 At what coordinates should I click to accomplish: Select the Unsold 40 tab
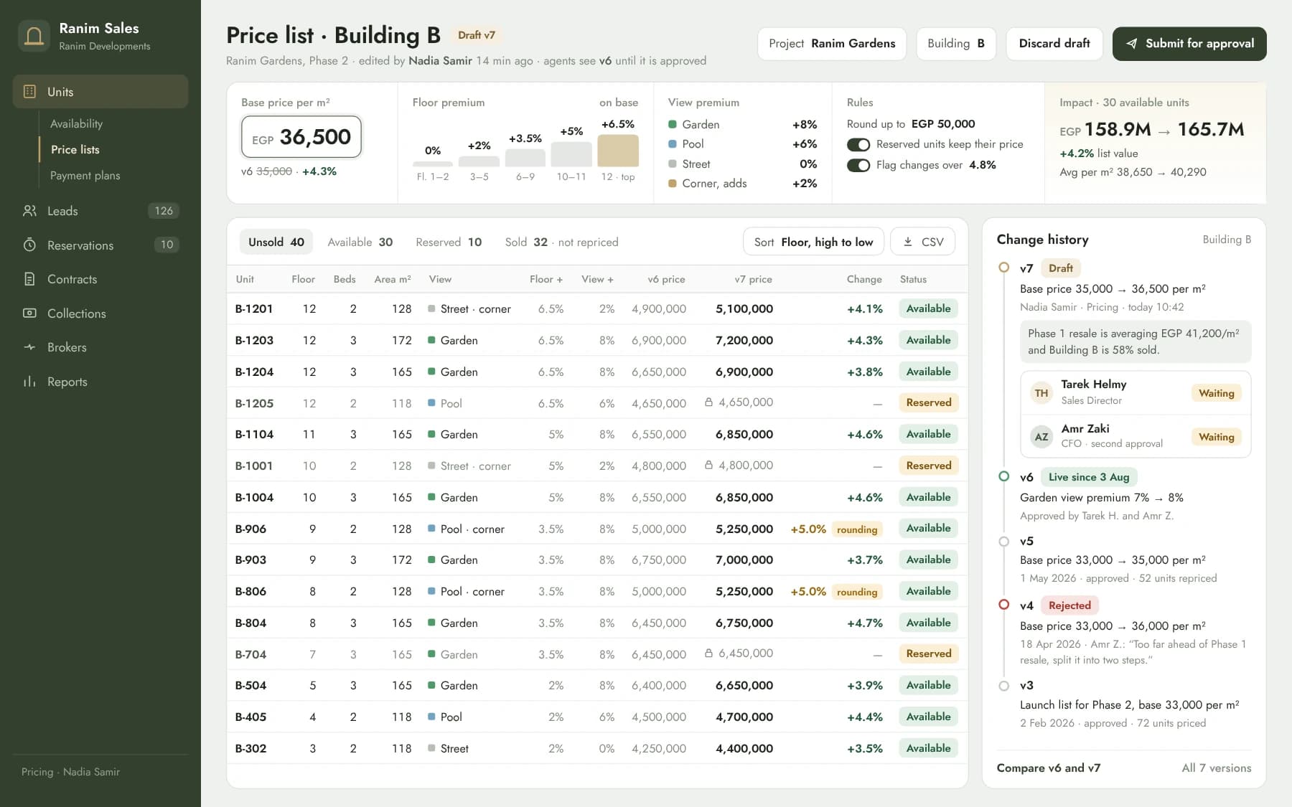[x=276, y=242]
